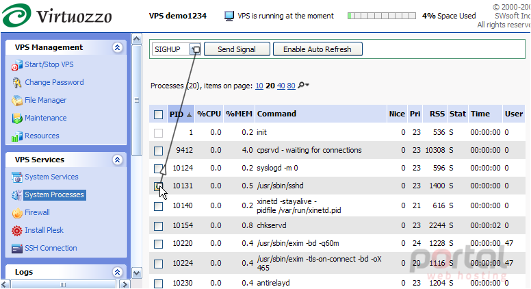The height and width of the screenshot is (289, 531).
Task: Show 40 items per page
Action: tap(281, 86)
